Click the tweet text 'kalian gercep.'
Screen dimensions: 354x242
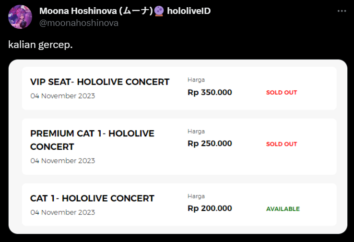pos(40,45)
